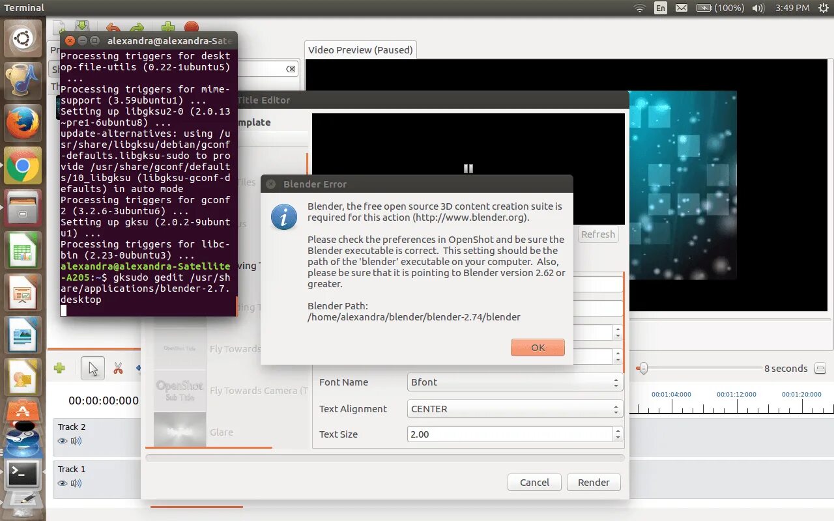Select the Fly Towards Camera subtitle template thumbnail

tap(180, 391)
